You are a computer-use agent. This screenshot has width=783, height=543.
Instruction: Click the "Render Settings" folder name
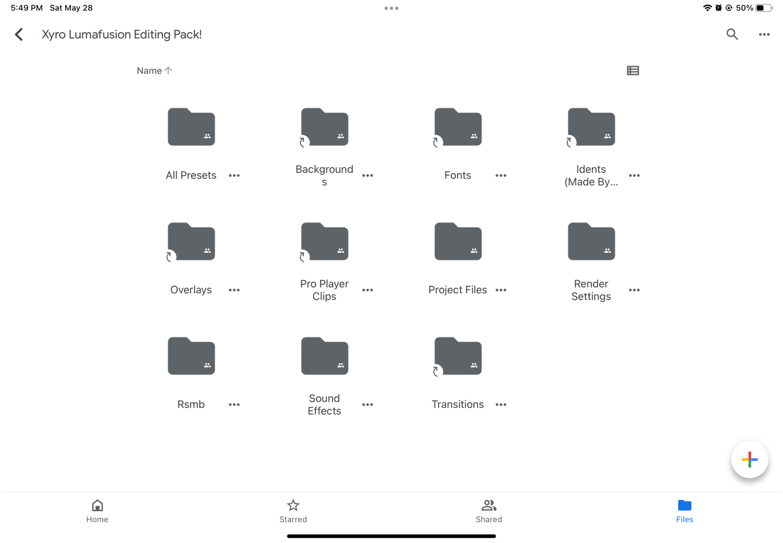[591, 290]
